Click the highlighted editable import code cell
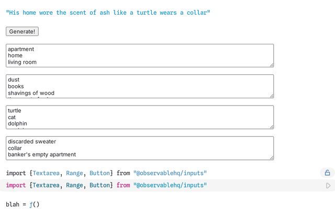The width and height of the screenshot is (335, 209). coord(157,185)
